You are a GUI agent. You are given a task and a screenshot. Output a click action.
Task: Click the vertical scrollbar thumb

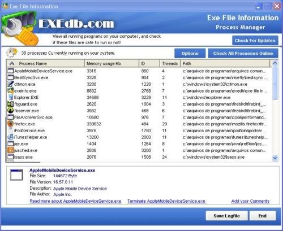[275, 83]
